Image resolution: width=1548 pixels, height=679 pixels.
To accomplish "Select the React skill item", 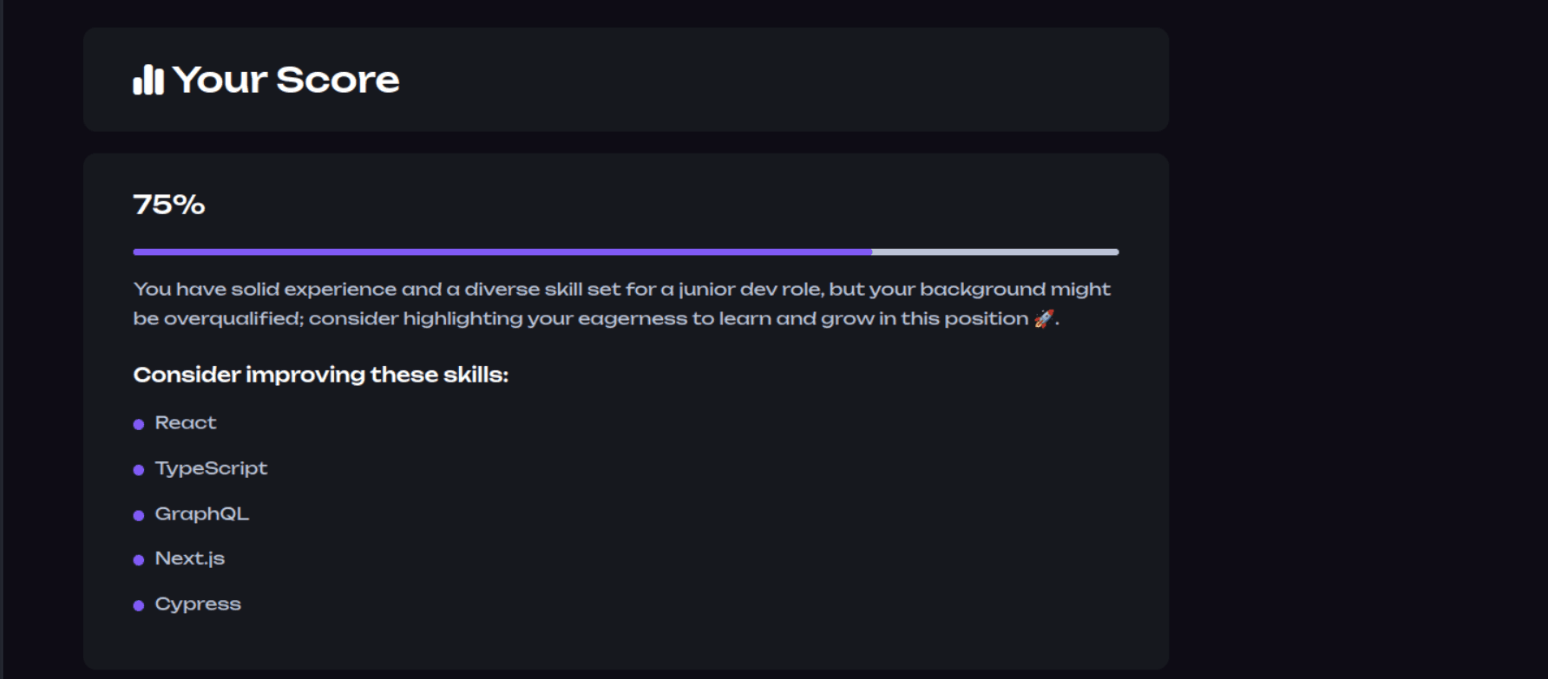I will click(x=186, y=422).
